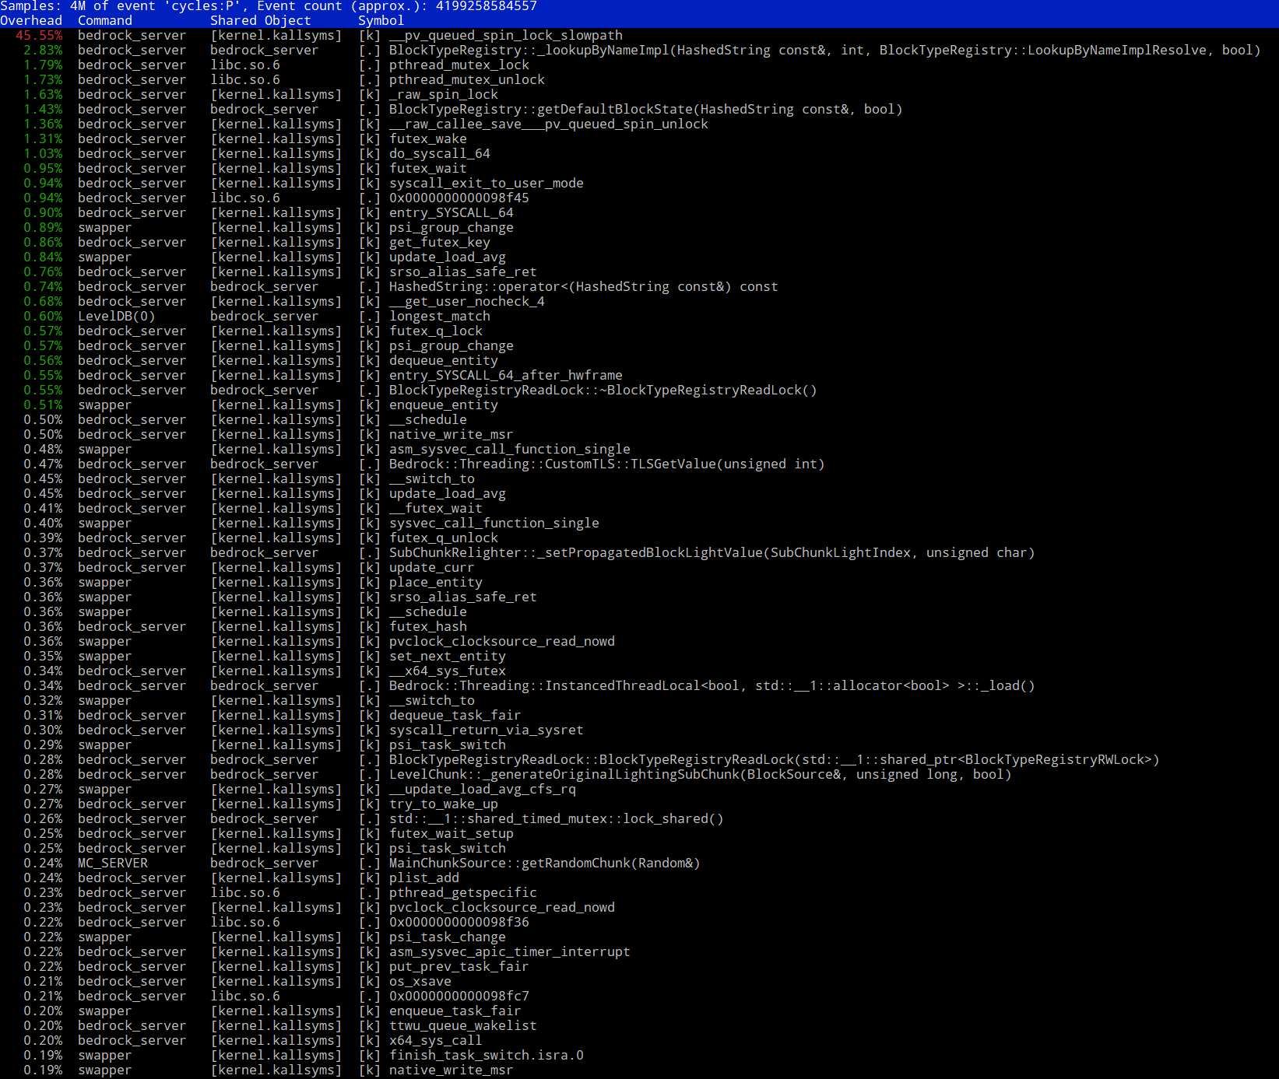Click the address 0x0000000000098f45

coord(459,198)
